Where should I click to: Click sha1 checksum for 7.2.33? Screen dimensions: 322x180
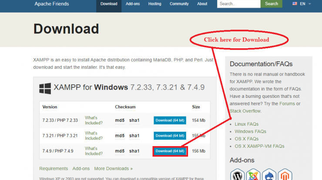tap(134, 120)
